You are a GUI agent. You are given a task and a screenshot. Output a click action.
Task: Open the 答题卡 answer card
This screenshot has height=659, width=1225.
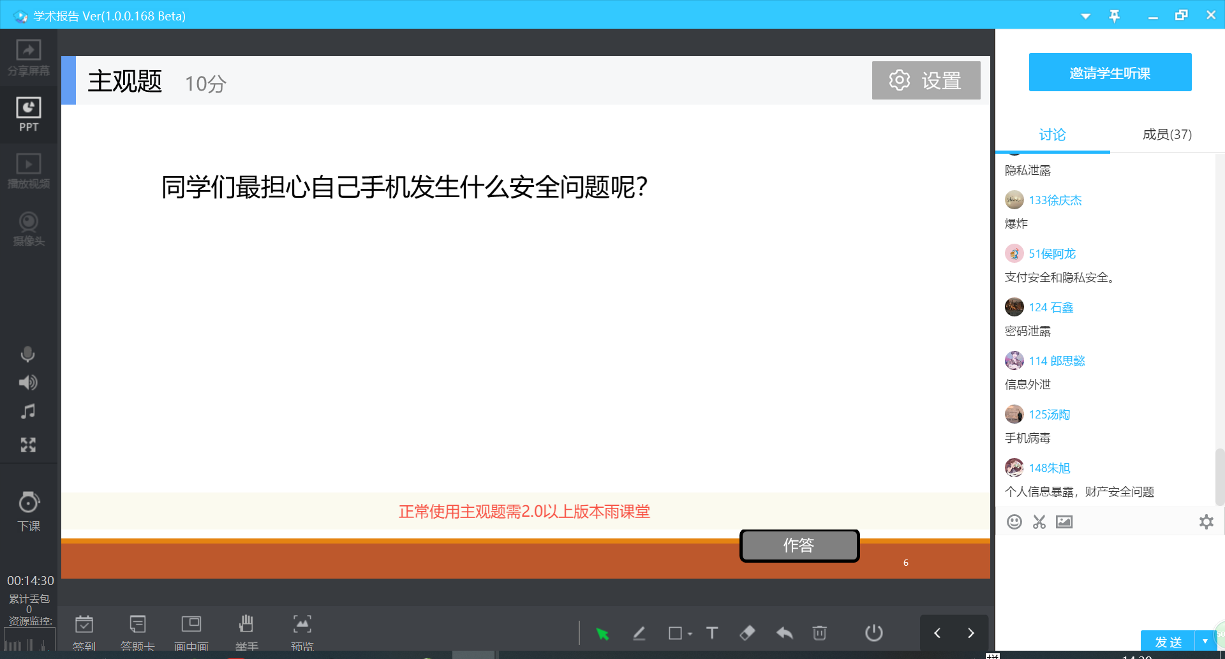[137, 632]
